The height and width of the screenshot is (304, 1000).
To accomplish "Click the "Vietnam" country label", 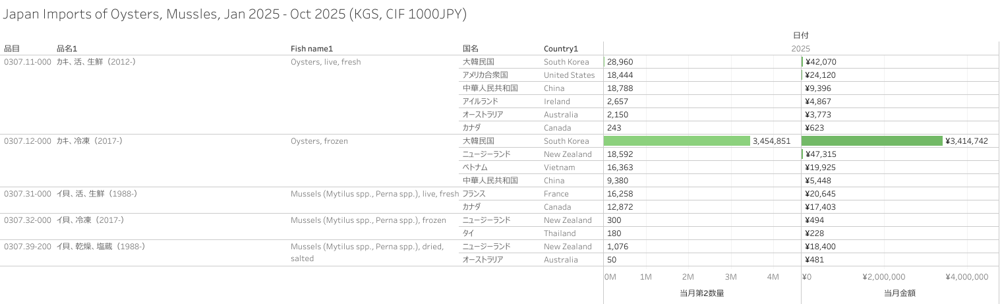I will point(559,167).
